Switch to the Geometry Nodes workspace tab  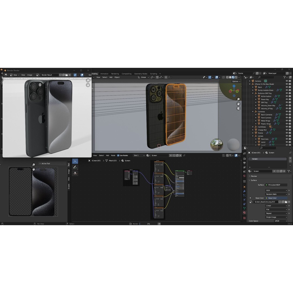141,74
